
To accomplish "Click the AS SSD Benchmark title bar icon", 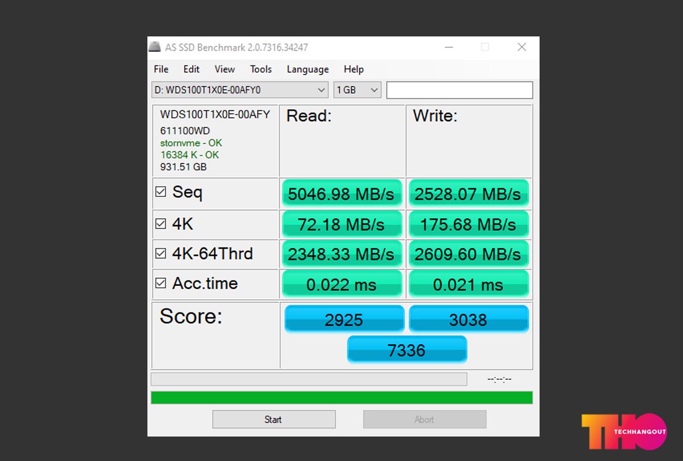I will tap(155, 47).
